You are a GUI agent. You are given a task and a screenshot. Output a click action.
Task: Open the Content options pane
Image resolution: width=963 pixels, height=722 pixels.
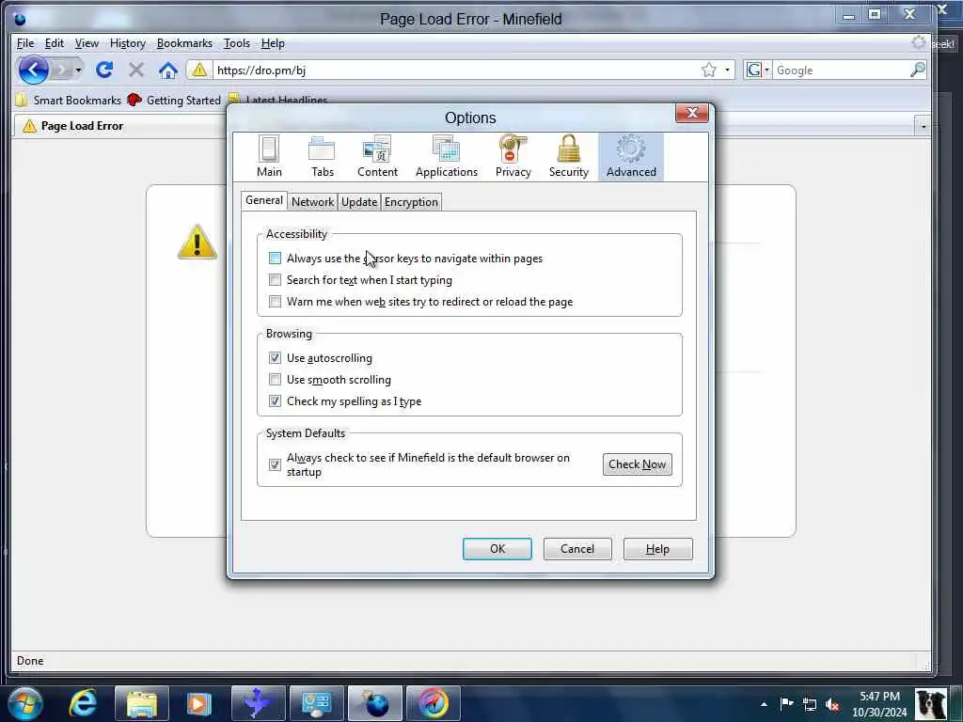click(377, 157)
